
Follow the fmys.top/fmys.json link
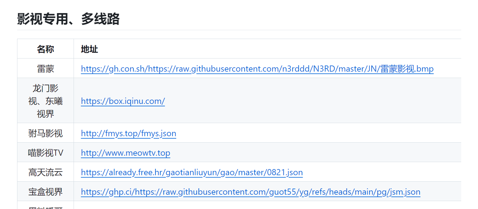click(129, 133)
